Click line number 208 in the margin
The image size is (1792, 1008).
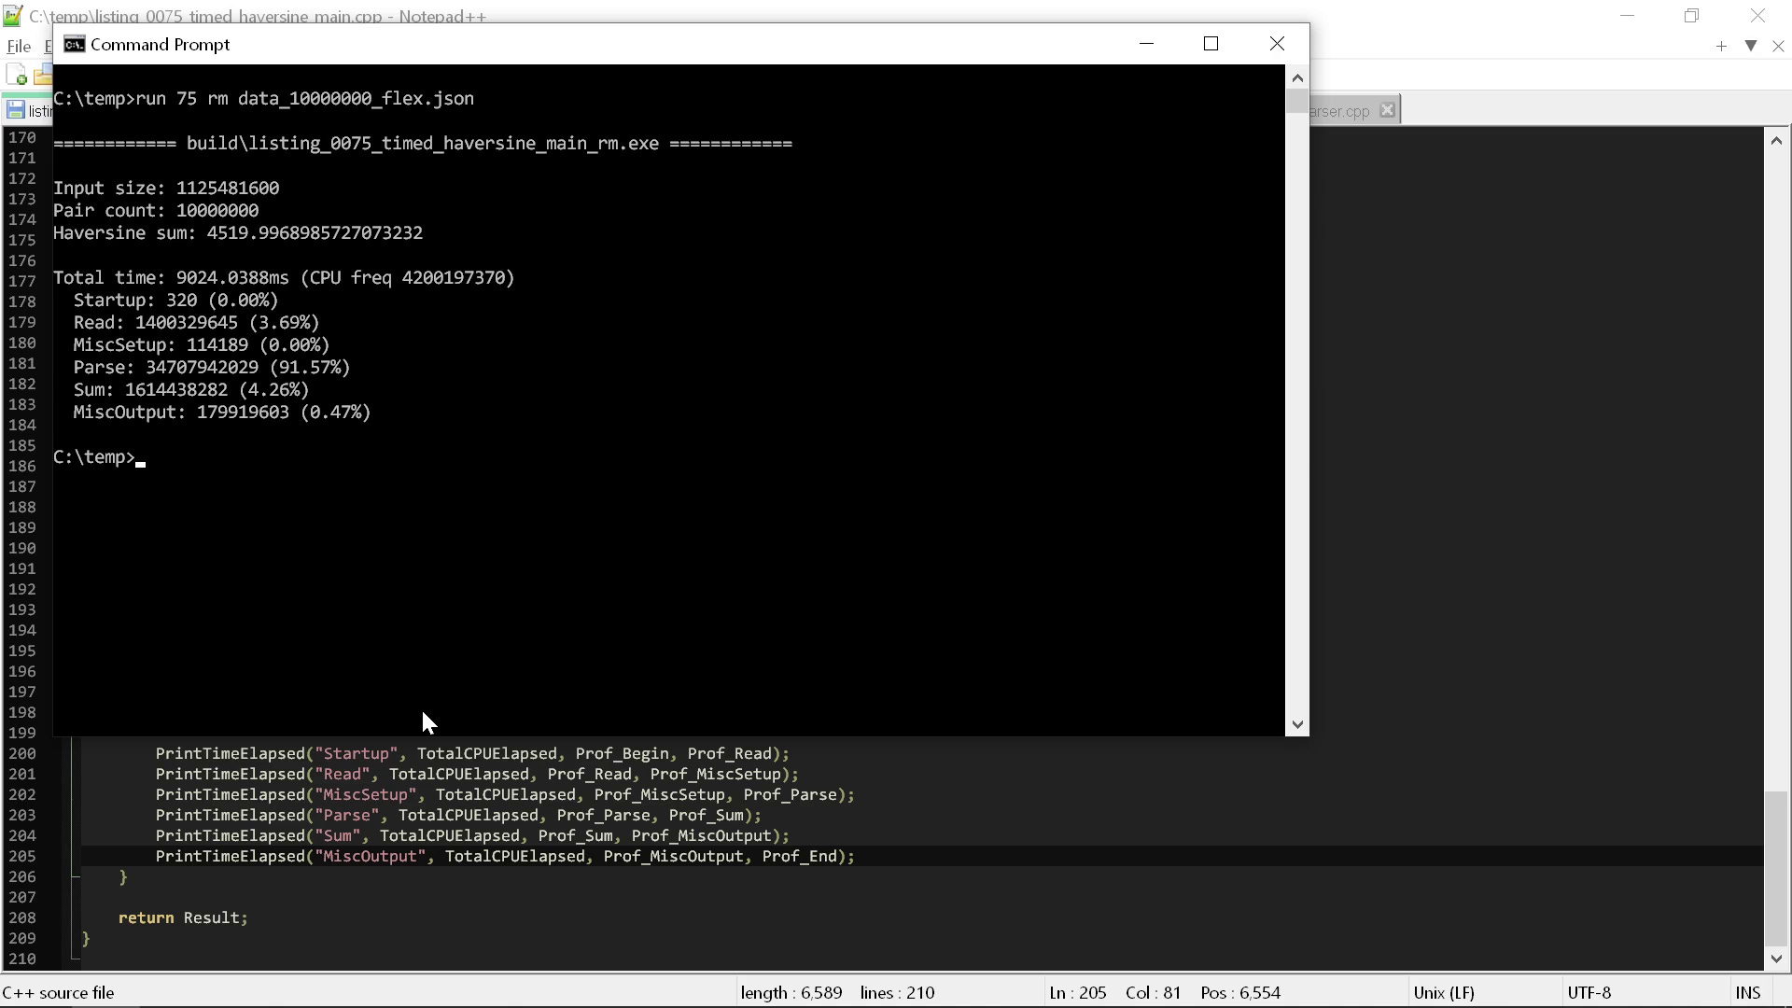pyautogui.click(x=22, y=917)
